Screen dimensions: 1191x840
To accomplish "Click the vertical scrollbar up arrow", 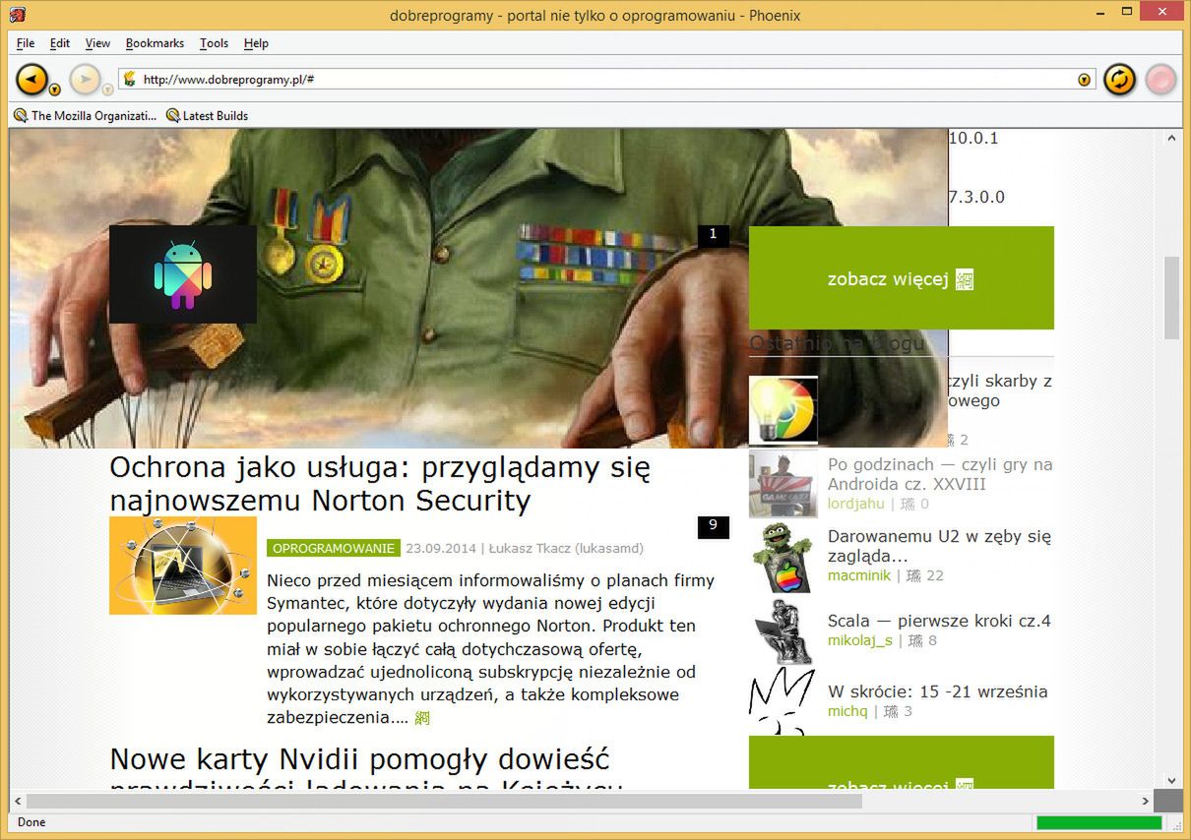I will point(1171,139).
